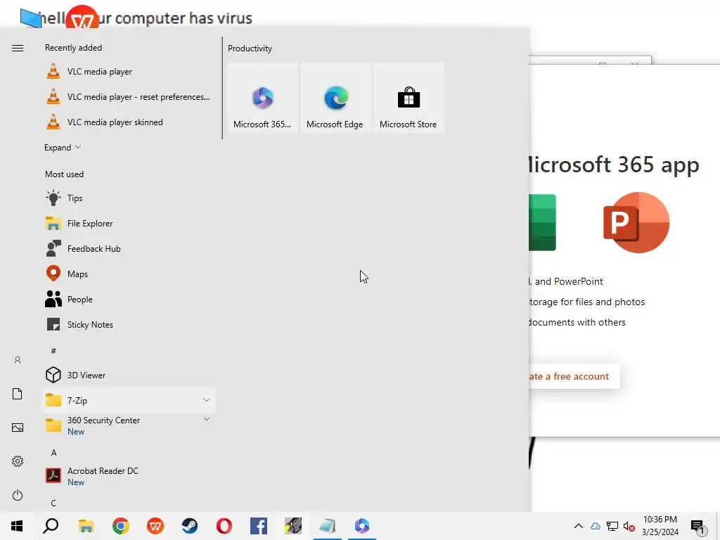Launch Steam from taskbar
The image size is (720, 540).
(190, 526)
